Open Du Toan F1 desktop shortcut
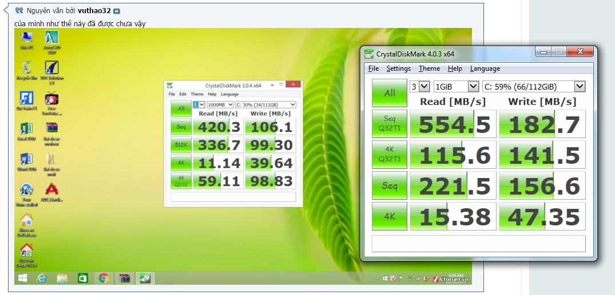This screenshot has width=615, height=295. (27, 101)
